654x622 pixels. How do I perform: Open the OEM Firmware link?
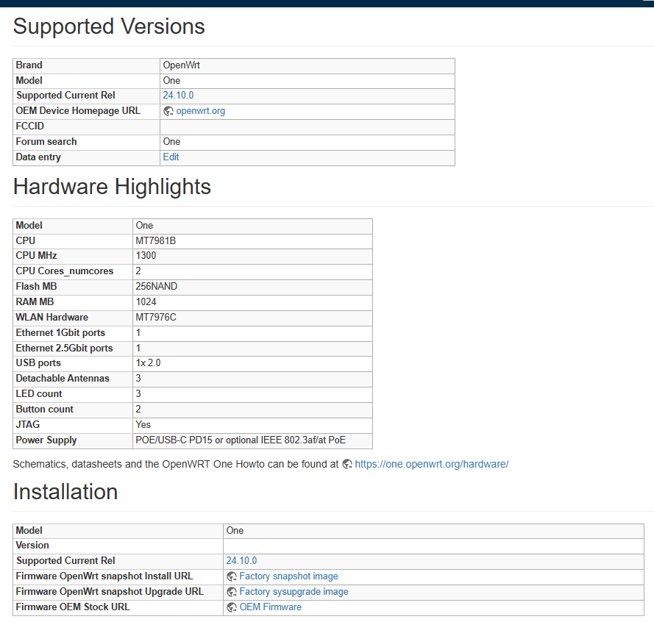point(270,607)
